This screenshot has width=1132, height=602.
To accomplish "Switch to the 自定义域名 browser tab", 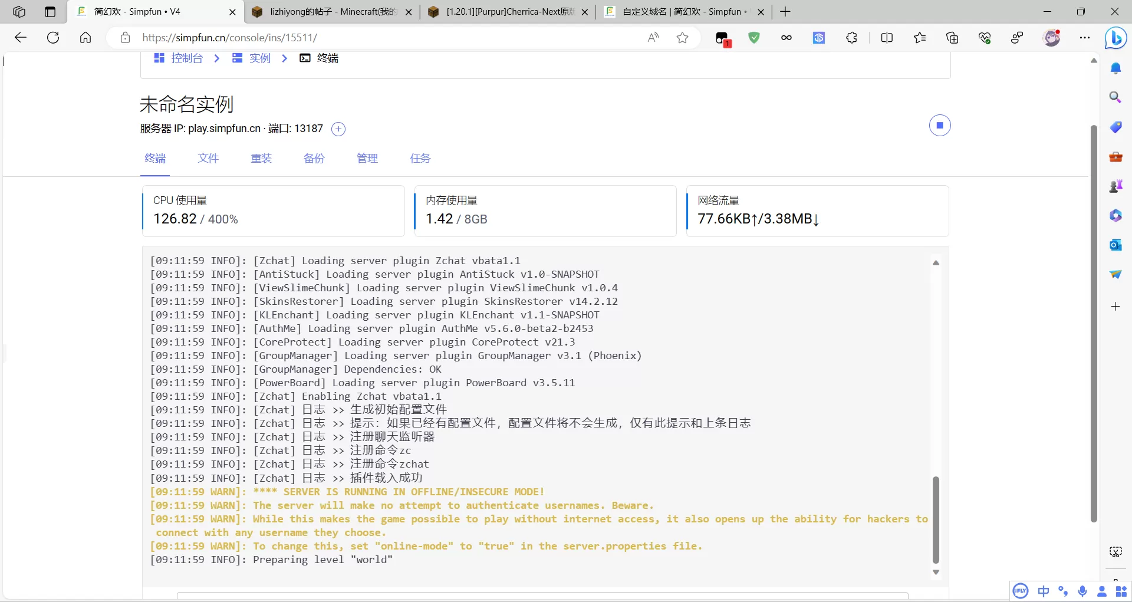I will point(684,12).
